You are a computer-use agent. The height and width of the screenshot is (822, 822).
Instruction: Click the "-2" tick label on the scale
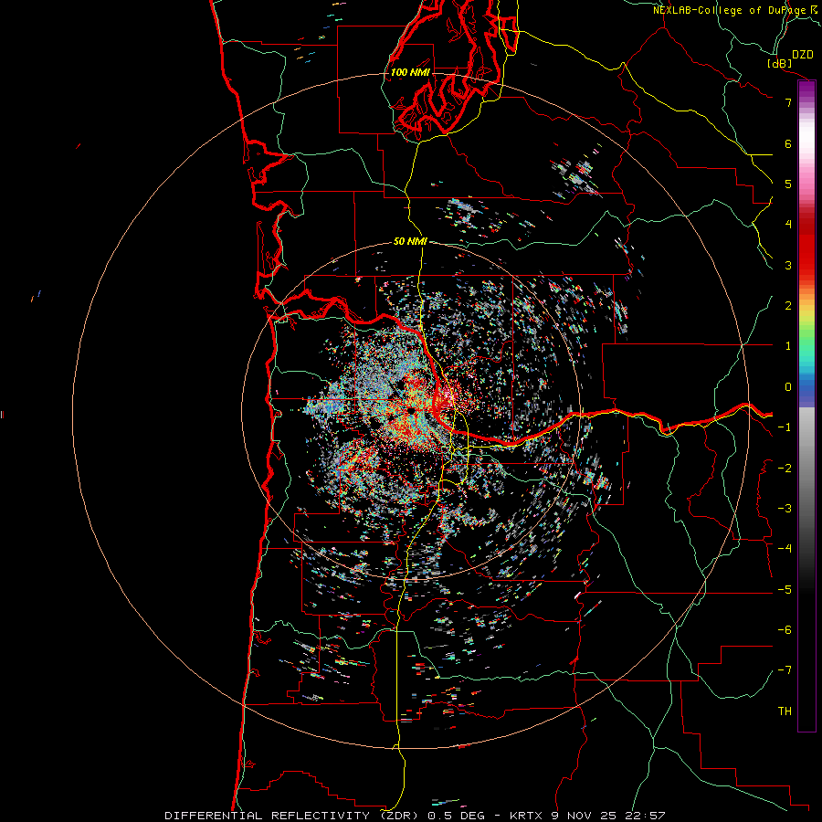tap(785, 469)
